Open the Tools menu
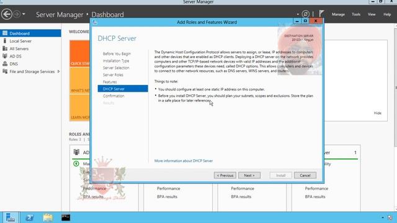Screen dimensions: 397x223 point(356,14)
